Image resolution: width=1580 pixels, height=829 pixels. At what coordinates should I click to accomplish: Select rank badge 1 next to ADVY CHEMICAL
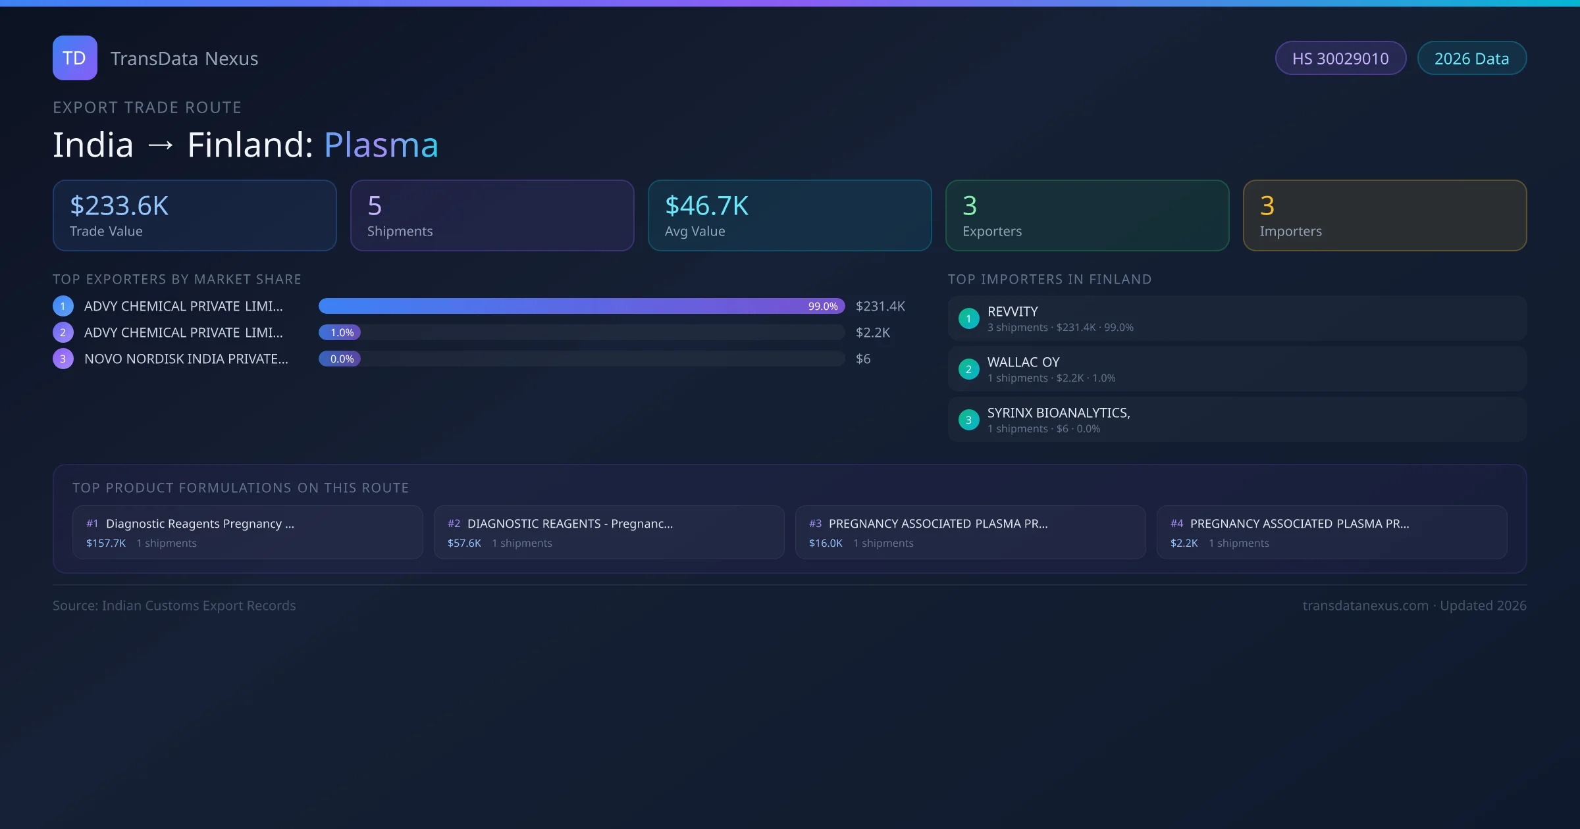[63, 306]
